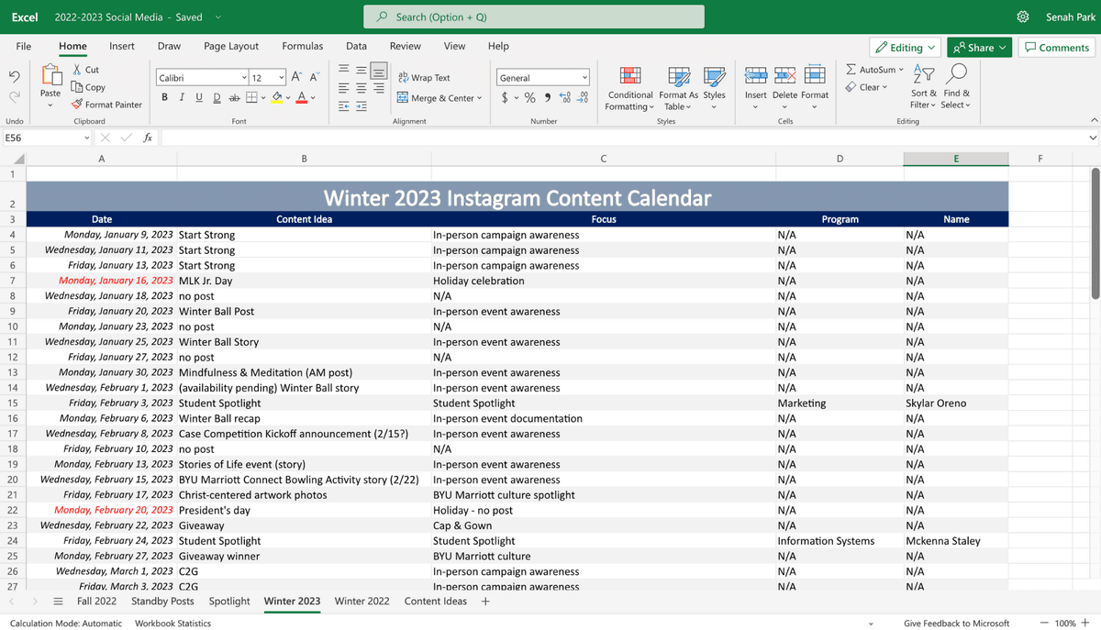Click the AutoSum sigma icon
The width and height of the screenshot is (1101, 630).
click(851, 70)
